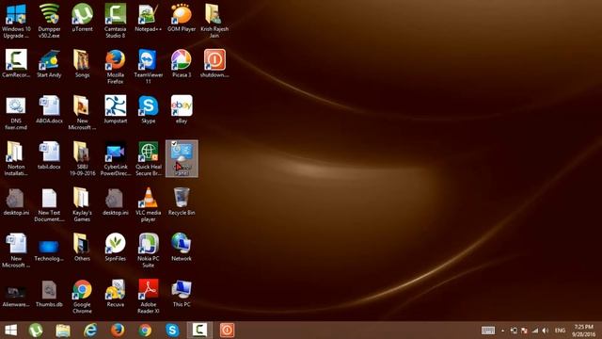Image resolution: width=602 pixels, height=339 pixels.
Task: Open Dumpper v50.2.exe desktop icon
Action: [x=49, y=21]
